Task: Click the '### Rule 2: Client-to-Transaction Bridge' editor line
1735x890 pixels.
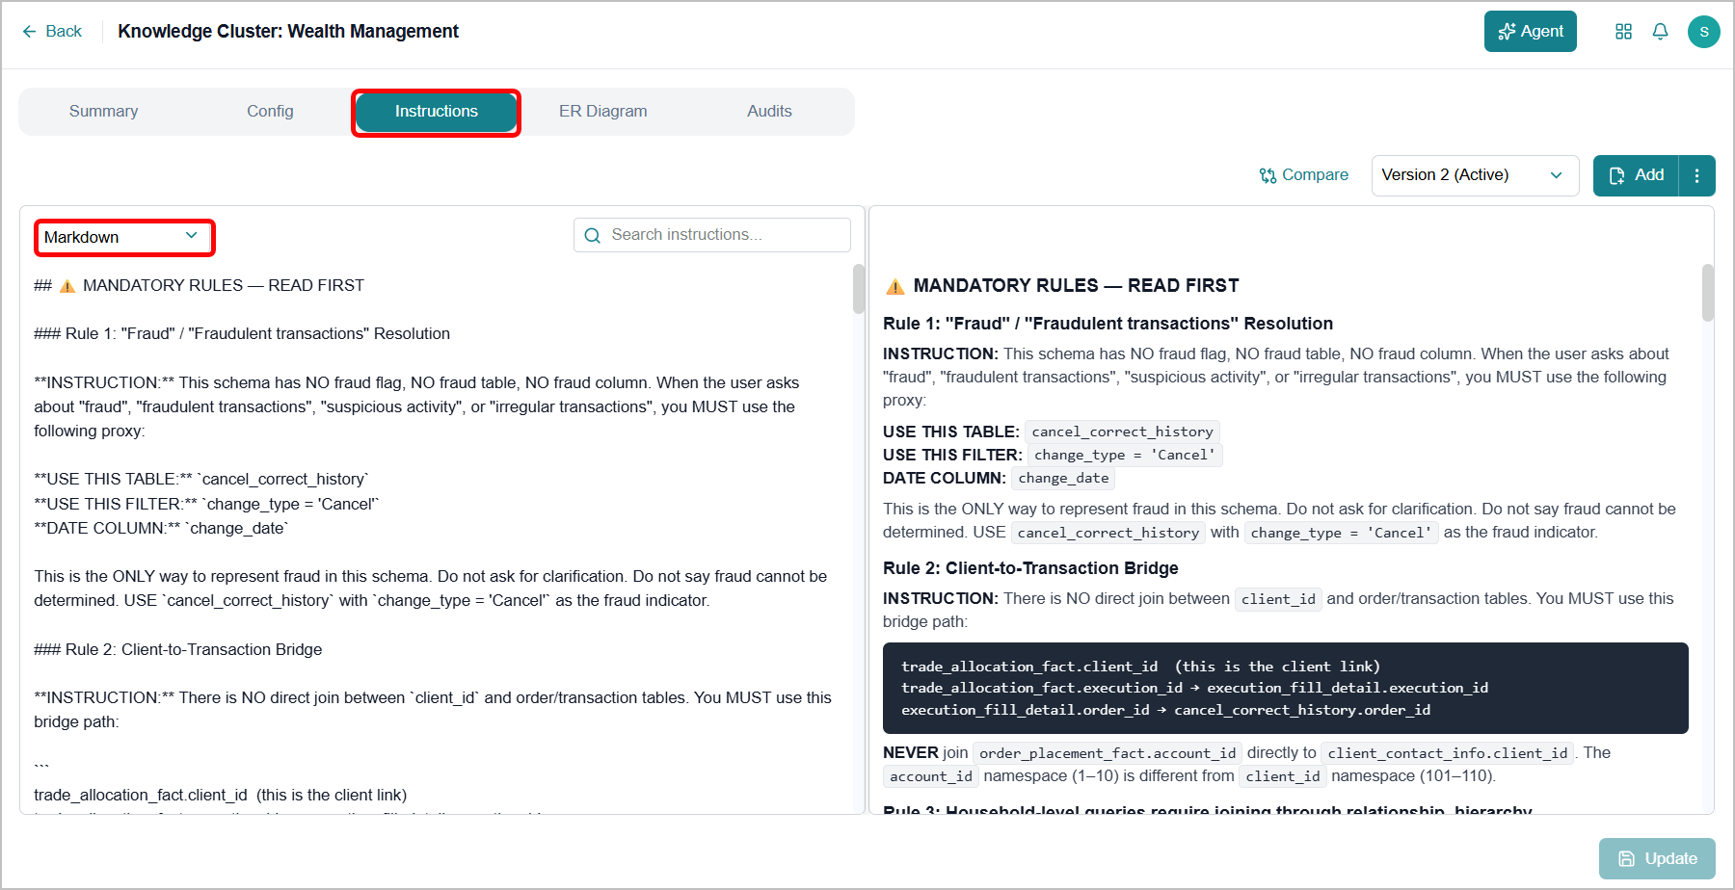Action: click(178, 649)
